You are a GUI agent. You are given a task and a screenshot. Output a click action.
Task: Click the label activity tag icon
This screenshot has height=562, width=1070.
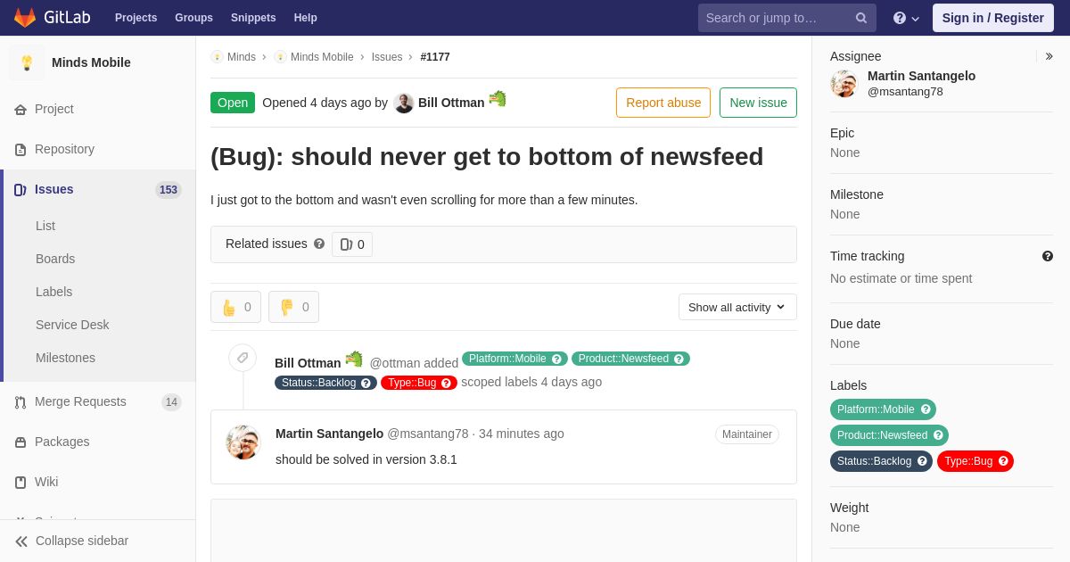tap(243, 358)
